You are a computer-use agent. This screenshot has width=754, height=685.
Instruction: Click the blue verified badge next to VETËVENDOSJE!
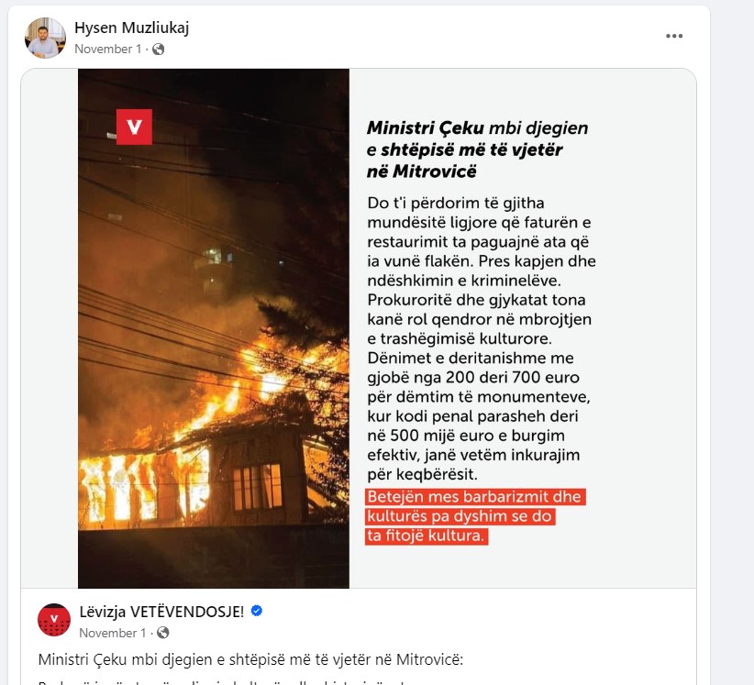pos(257,611)
